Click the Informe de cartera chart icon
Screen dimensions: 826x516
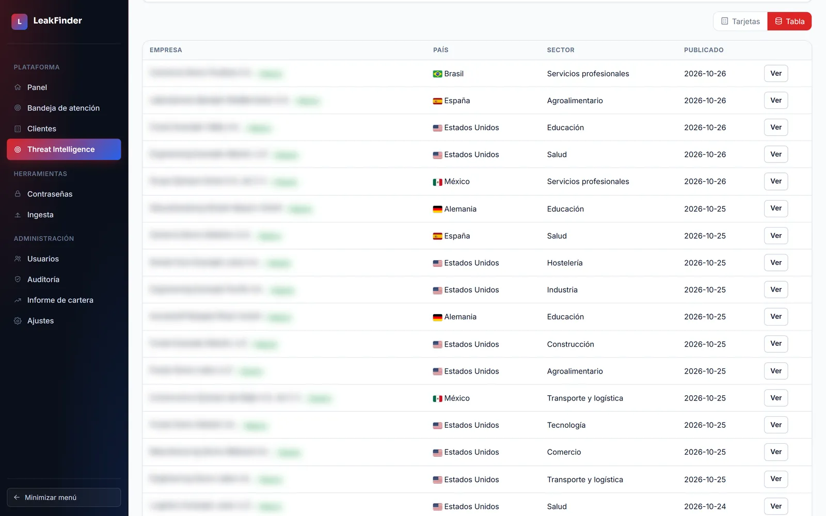[18, 300]
